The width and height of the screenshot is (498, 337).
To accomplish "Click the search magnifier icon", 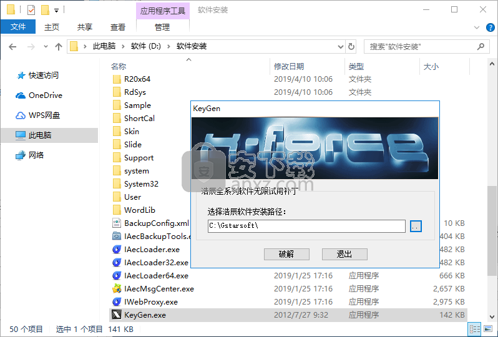I will [481, 47].
